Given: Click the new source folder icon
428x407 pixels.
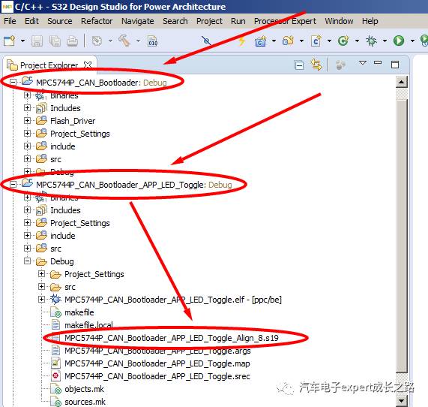Looking at the screenshot, I should pos(289,41).
